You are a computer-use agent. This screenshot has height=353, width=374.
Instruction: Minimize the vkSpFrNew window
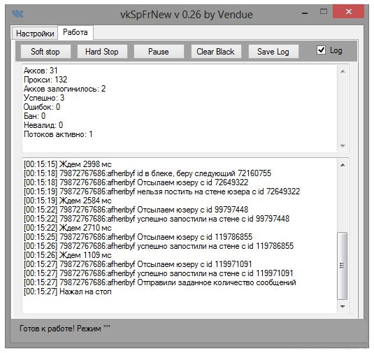[x=305, y=13]
